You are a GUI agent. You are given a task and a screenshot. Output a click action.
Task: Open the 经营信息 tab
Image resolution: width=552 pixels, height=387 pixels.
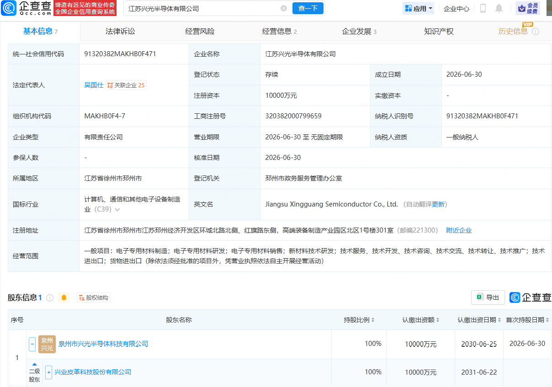pos(279,31)
